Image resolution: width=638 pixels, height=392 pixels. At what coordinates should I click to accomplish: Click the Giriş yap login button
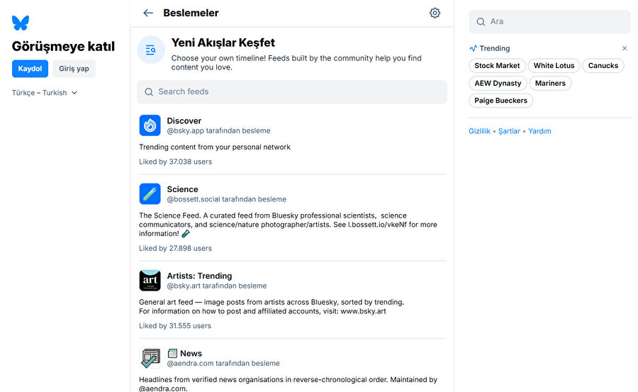74,69
